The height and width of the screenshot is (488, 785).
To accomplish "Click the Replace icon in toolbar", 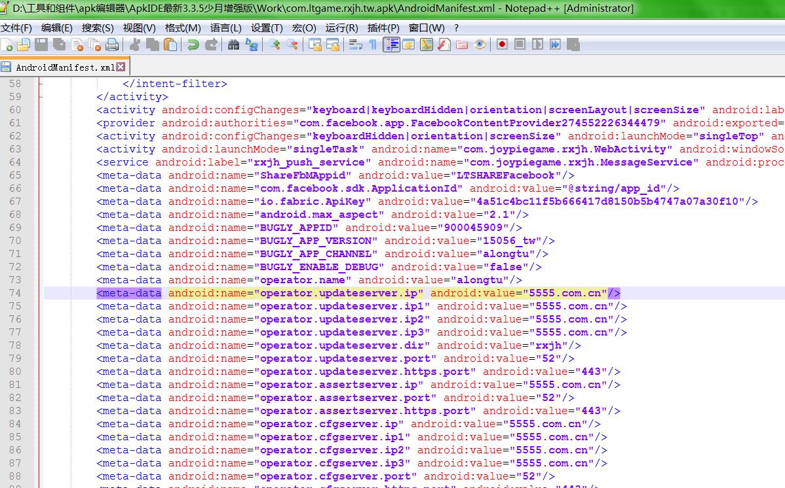I will [251, 44].
